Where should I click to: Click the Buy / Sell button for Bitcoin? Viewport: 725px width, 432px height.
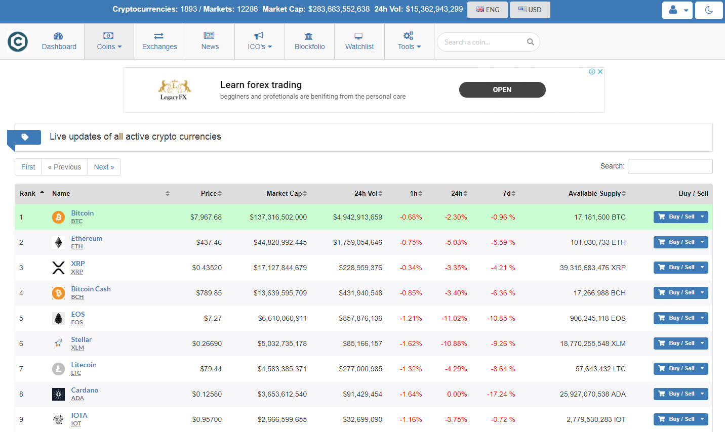[676, 217]
